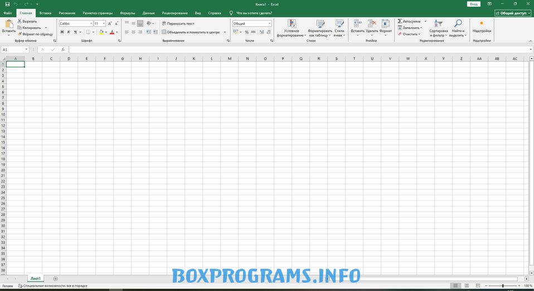This screenshot has height=291, width=534.
Task: Toggle Wrap Text (Переносить текст)
Action: [178, 23]
